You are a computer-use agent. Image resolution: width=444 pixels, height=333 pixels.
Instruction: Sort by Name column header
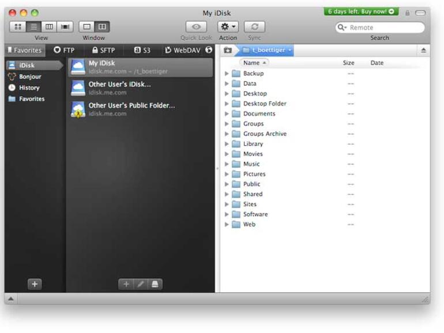254,63
